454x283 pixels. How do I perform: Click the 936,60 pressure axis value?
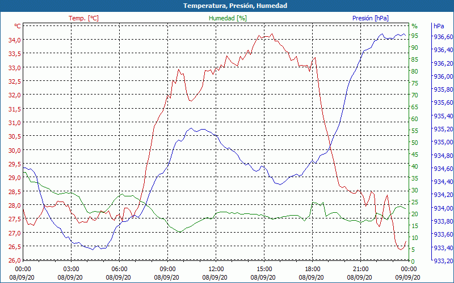click(443, 37)
